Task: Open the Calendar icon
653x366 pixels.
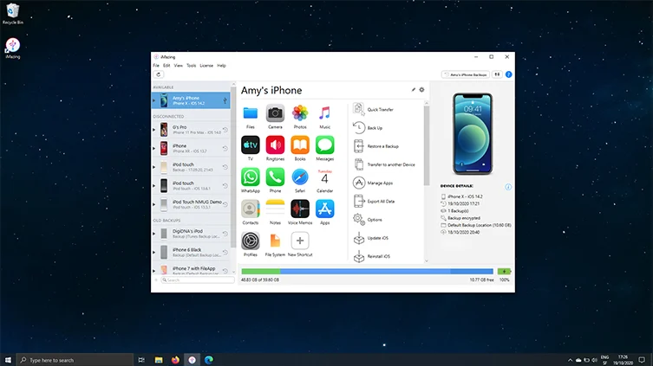Action: pyautogui.click(x=325, y=177)
